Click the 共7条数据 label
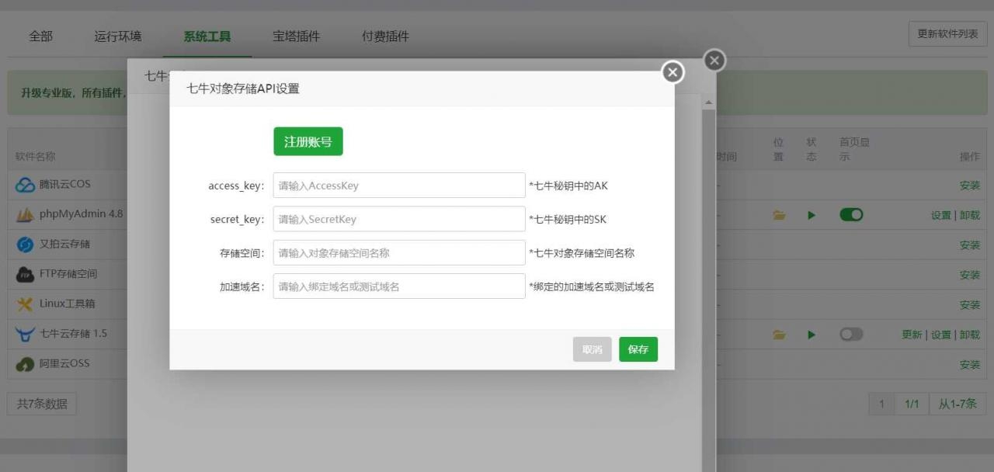Screen dimensions: 994x472 (42, 404)
